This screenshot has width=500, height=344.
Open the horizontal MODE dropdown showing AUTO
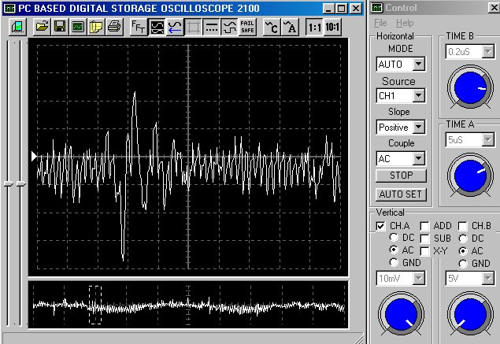[x=418, y=64]
